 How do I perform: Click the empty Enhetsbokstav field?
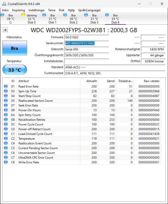pyautogui.click(x=86, y=61)
